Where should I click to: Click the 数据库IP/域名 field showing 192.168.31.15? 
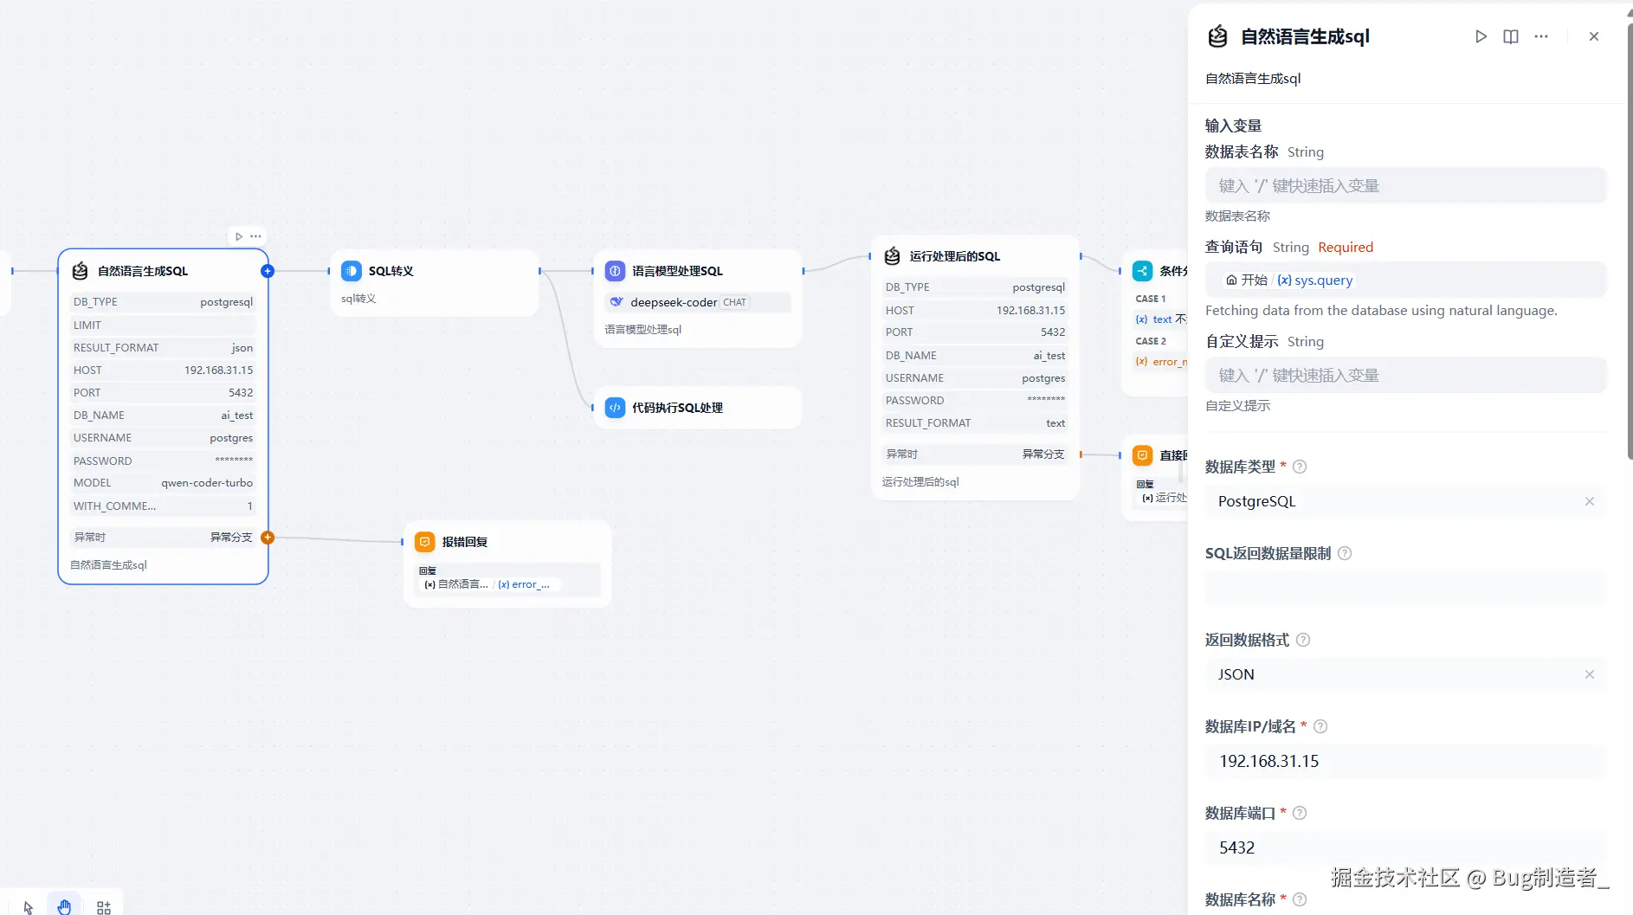click(x=1404, y=761)
